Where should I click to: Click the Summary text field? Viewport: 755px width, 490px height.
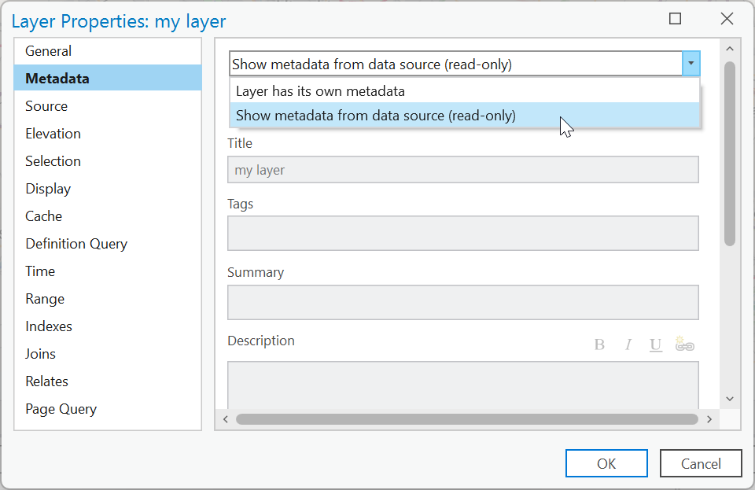[x=462, y=302]
